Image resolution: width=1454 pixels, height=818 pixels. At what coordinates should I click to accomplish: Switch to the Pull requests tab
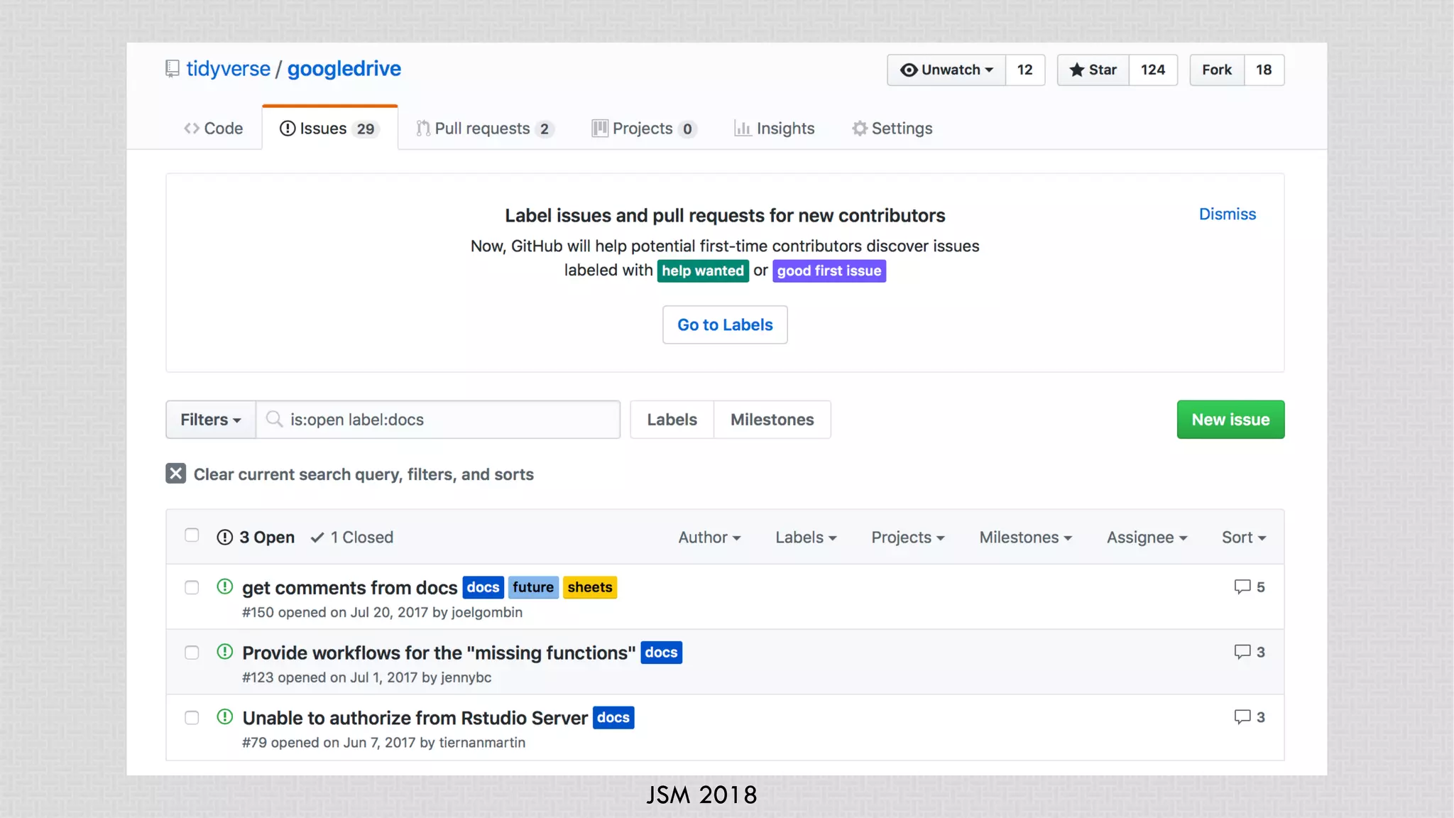(x=484, y=129)
